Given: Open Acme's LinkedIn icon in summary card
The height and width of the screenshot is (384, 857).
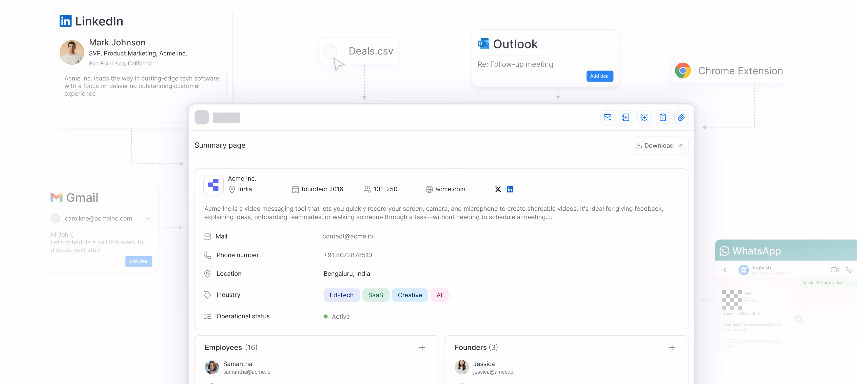Looking at the screenshot, I should [510, 190].
